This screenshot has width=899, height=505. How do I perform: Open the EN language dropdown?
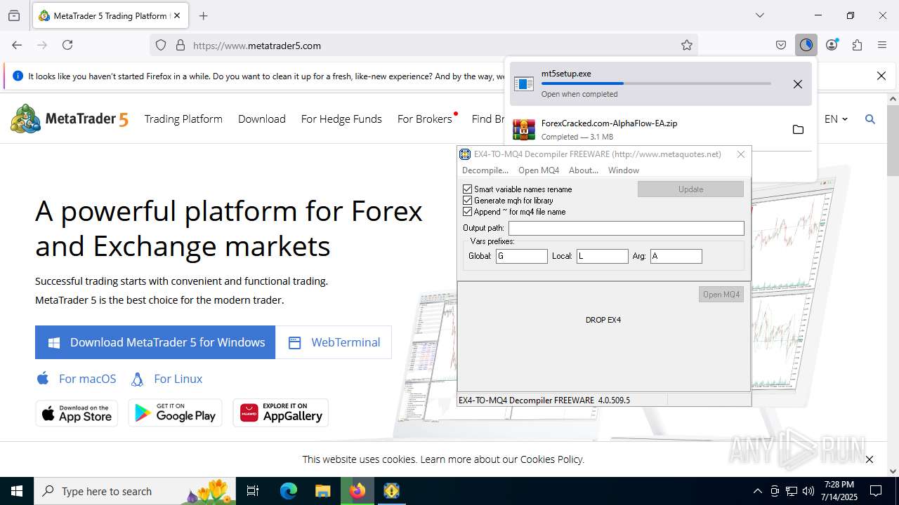836,119
